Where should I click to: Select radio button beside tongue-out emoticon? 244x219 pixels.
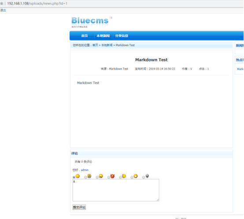pos(97,177)
